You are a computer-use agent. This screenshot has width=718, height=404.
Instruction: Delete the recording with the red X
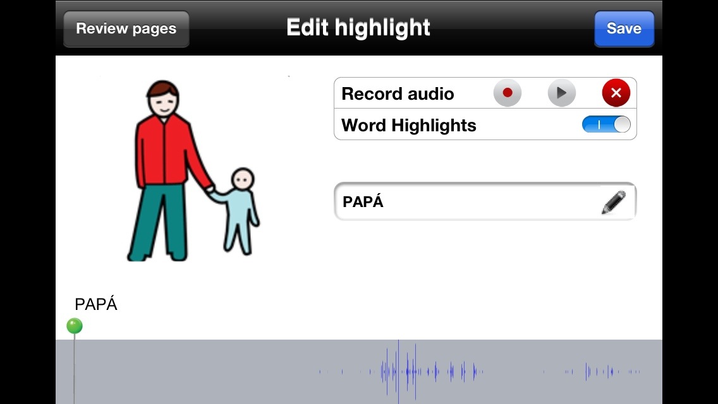point(616,93)
